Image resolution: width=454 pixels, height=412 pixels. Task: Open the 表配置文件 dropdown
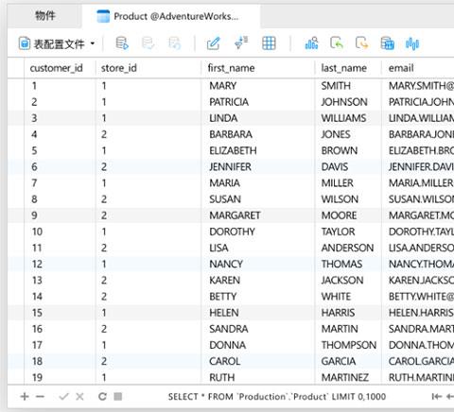pos(57,43)
